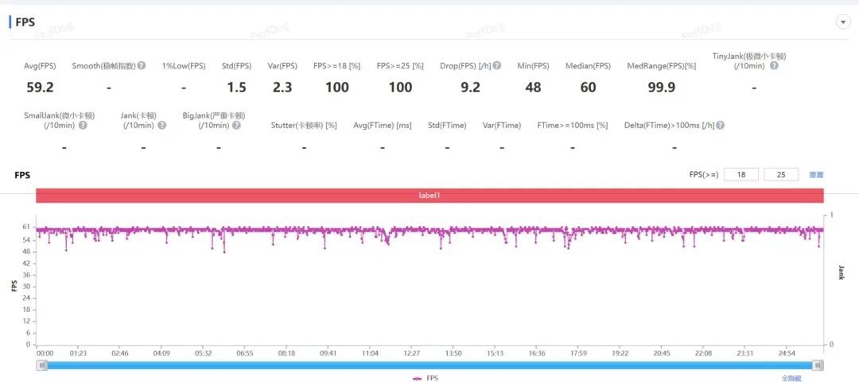Screen dimensions: 859x389
Task: Edit the FPS threshold field showing 25
Action: click(x=781, y=175)
